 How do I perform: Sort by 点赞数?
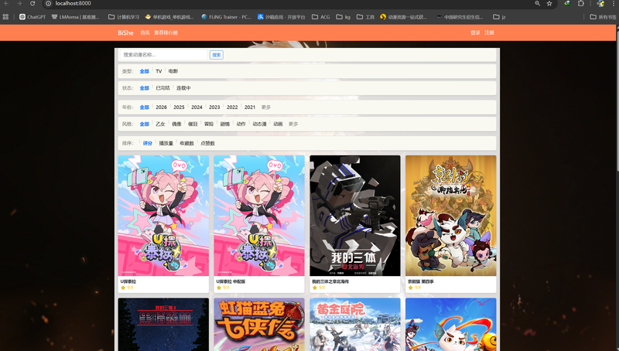pyautogui.click(x=207, y=143)
